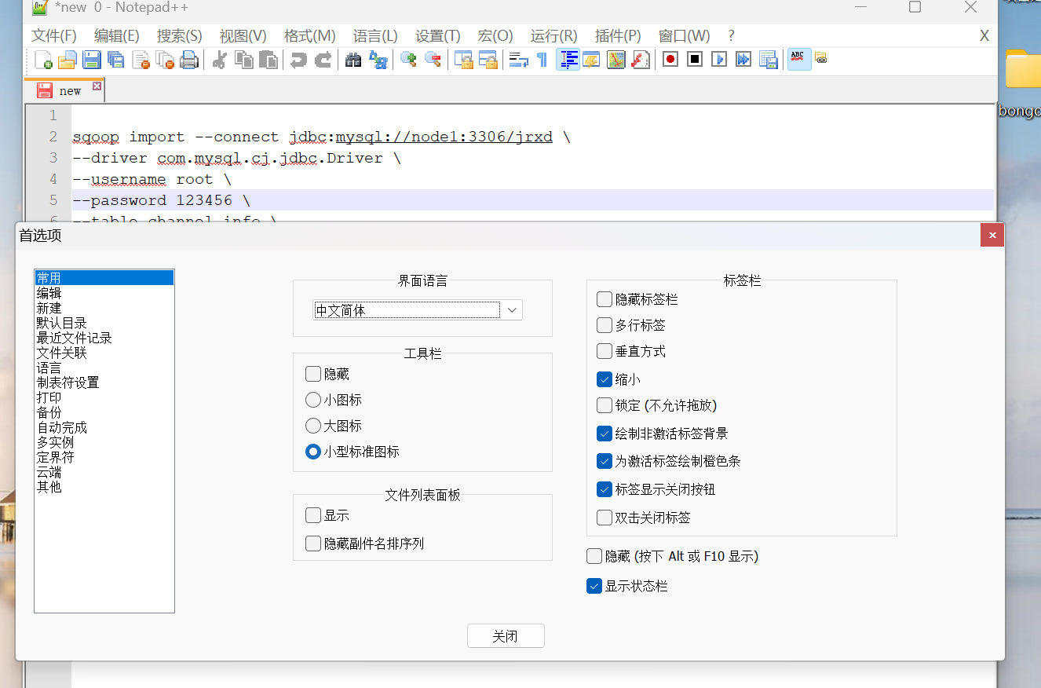Uncheck 绘制非激活标签背景 checkbox
Screen dimensions: 1041x688
(x=605, y=434)
